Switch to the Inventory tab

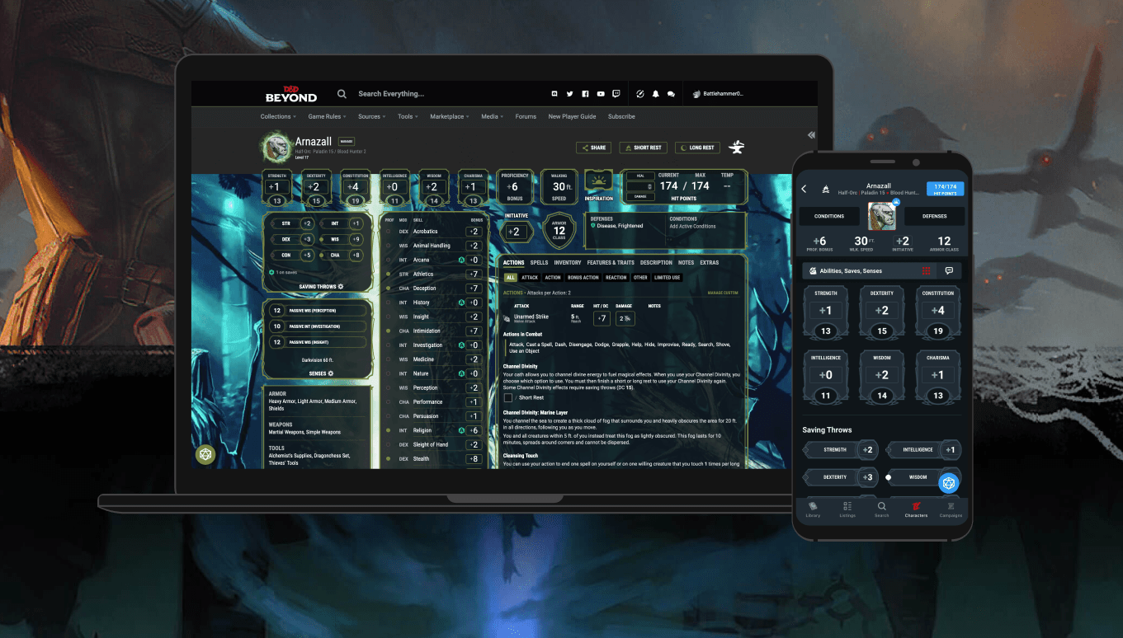568,263
